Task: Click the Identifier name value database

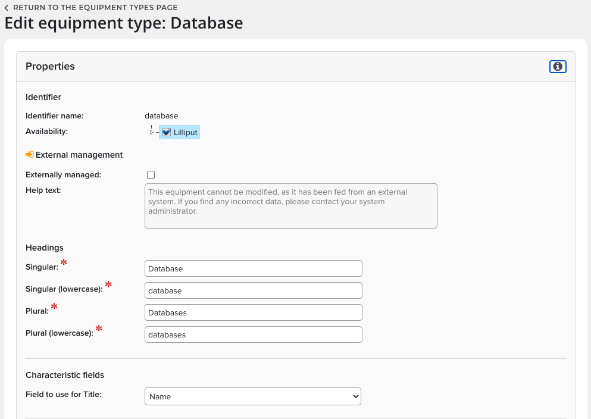Action: (x=161, y=116)
